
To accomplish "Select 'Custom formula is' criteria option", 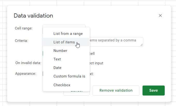I will pyautogui.click(x=69, y=76).
